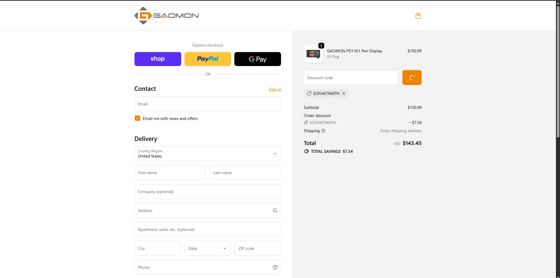Click the product quantity badge
Viewport: 560px width, 278px height.
coord(321,45)
